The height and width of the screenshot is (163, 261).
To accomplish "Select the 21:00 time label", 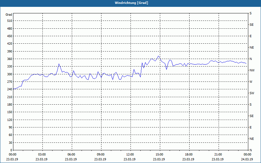I will coord(218,155).
